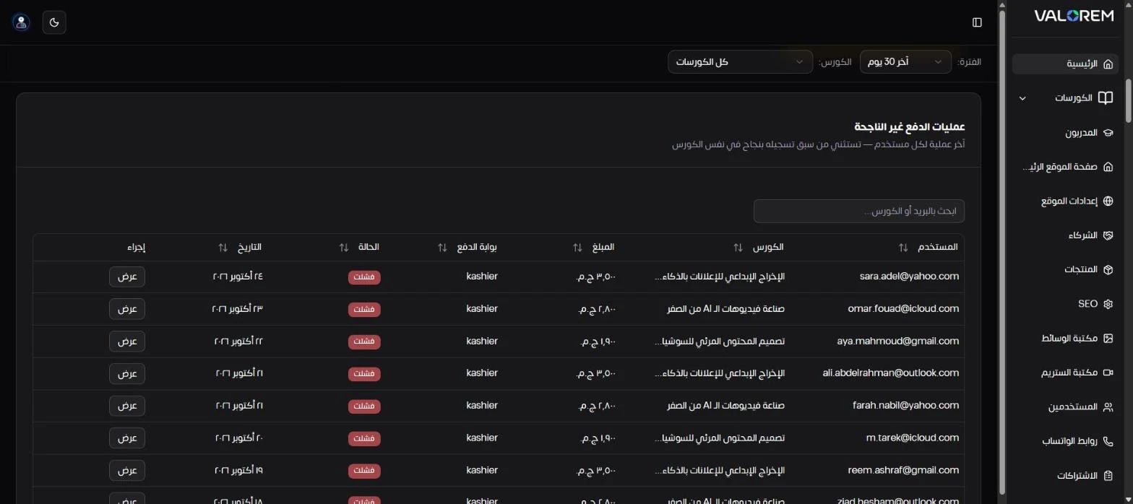Sort by المبلغ column arrows
The height and width of the screenshot is (504, 1133).
(577, 248)
